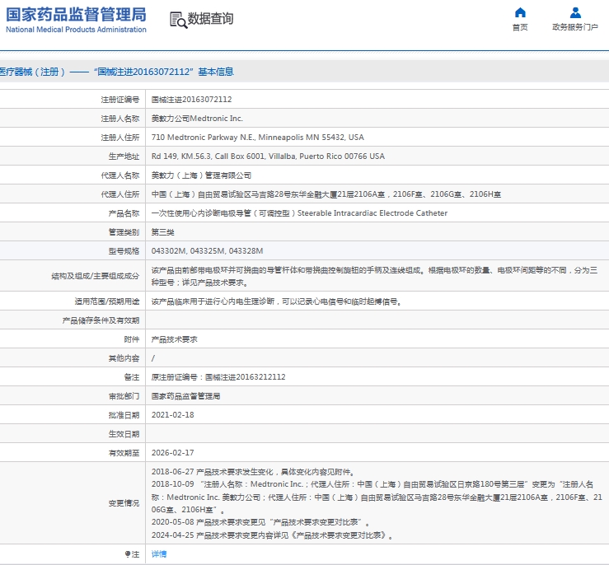Select model spec 043302M, 043325M, 043328M
The width and height of the screenshot is (609, 565).
click(207, 251)
